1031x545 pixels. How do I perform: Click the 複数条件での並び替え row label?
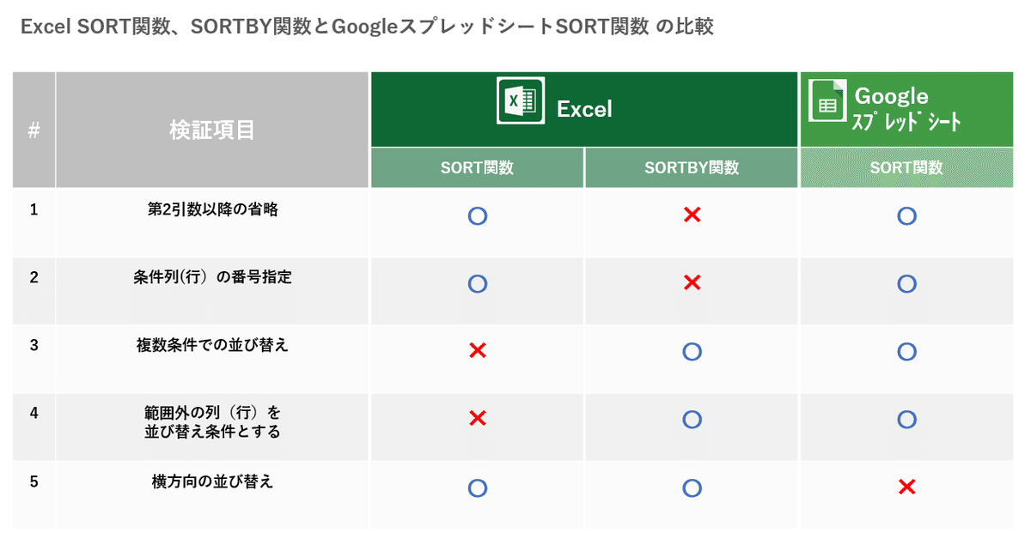[213, 345]
